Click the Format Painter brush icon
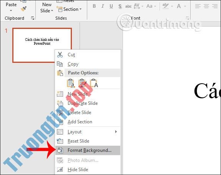The image size is (221, 175). (x=23, y=9)
